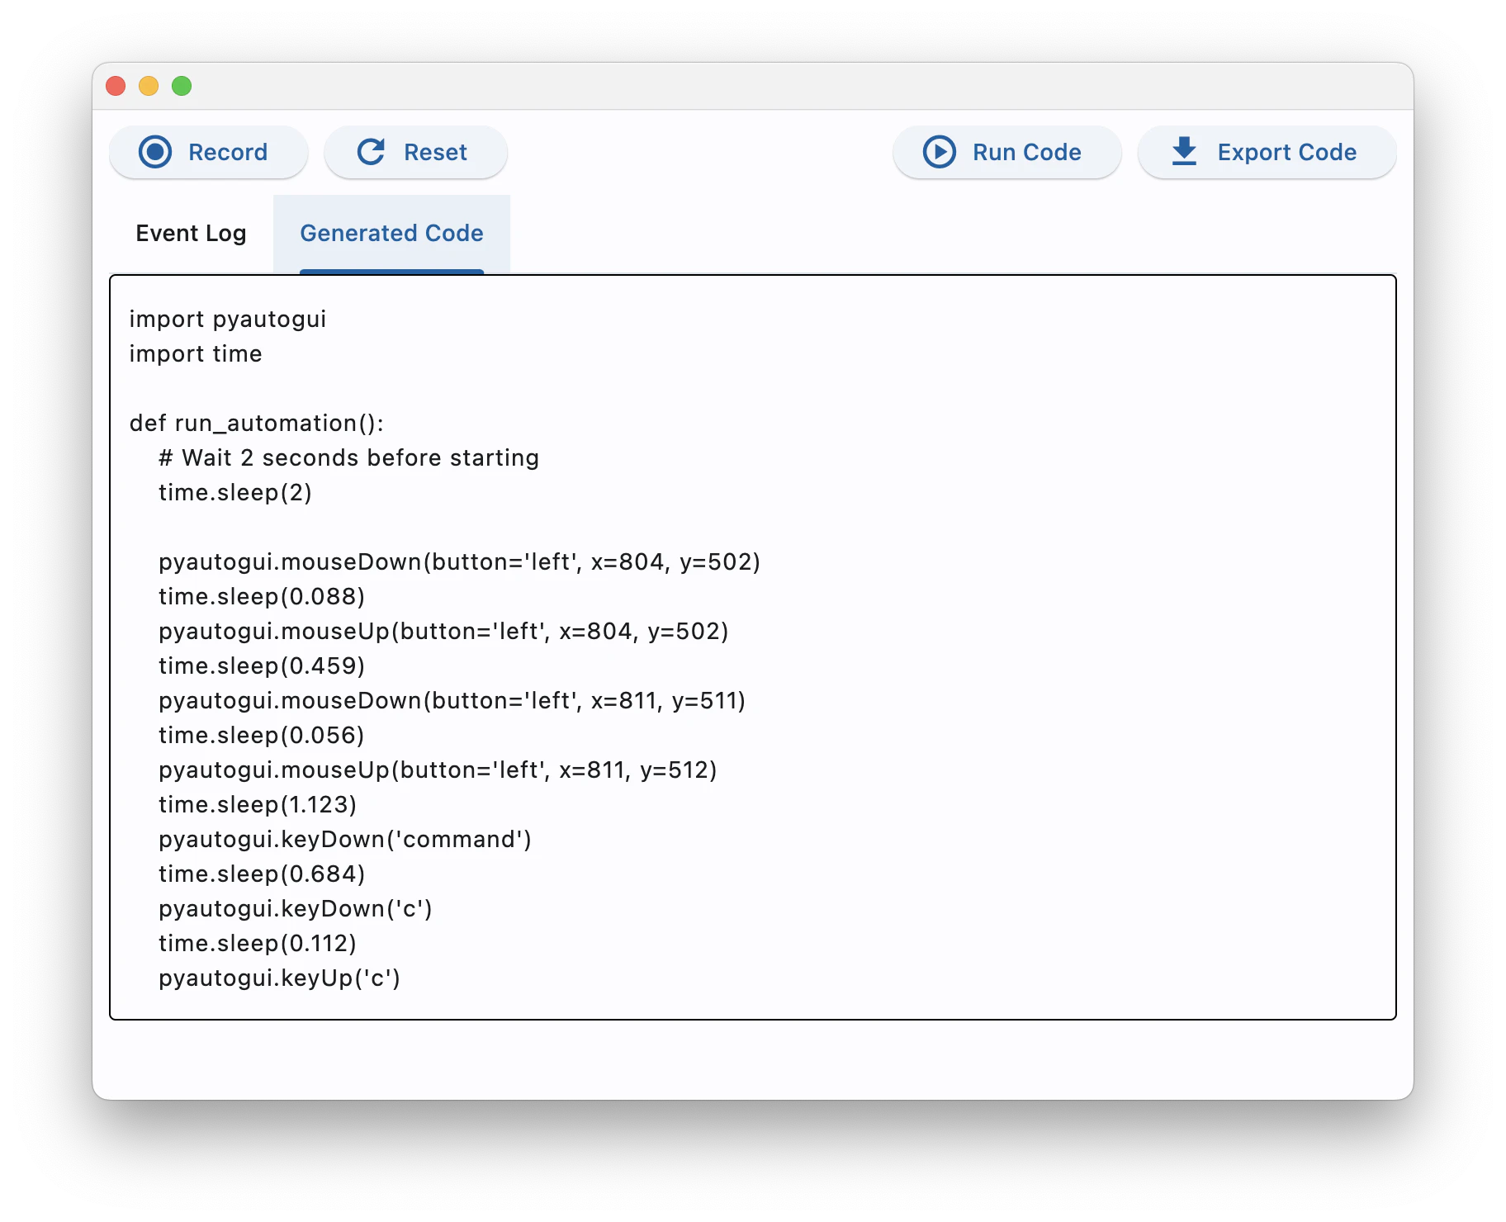Close the window with the red button
The width and height of the screenshot is (1506, 1222).
[x=116, y=86]
